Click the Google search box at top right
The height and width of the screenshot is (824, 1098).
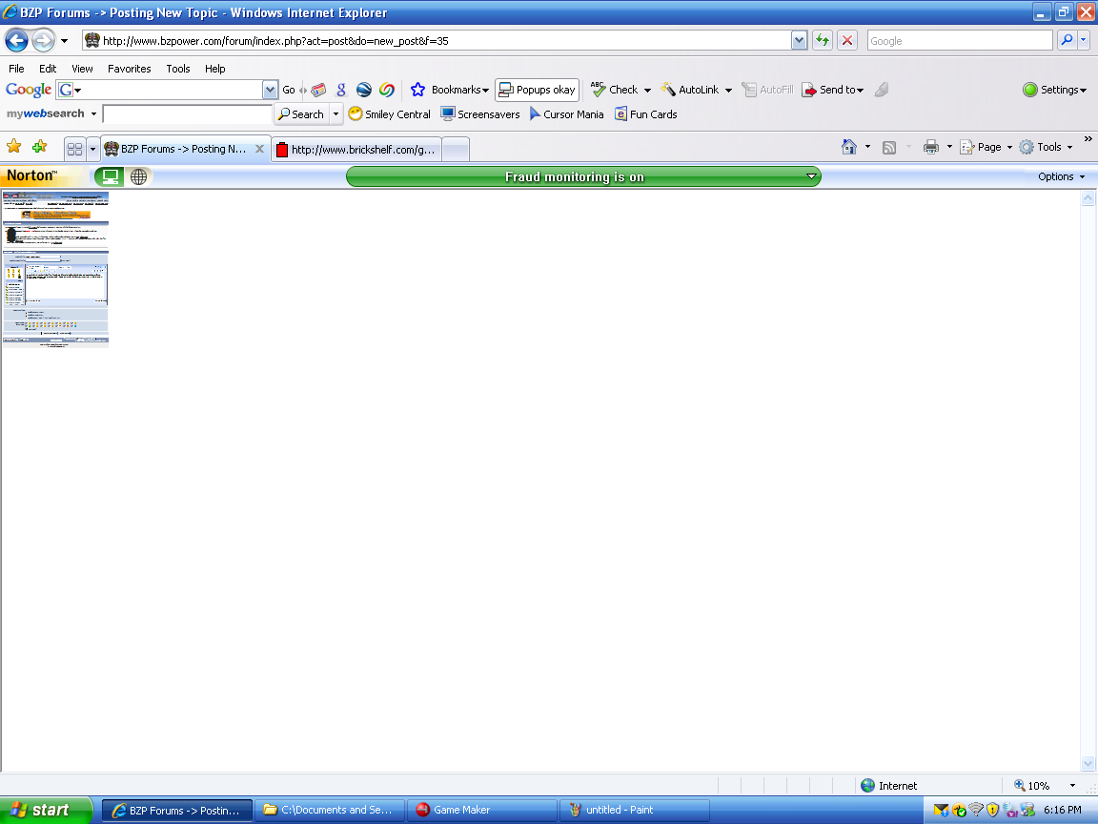pos(960,41)
